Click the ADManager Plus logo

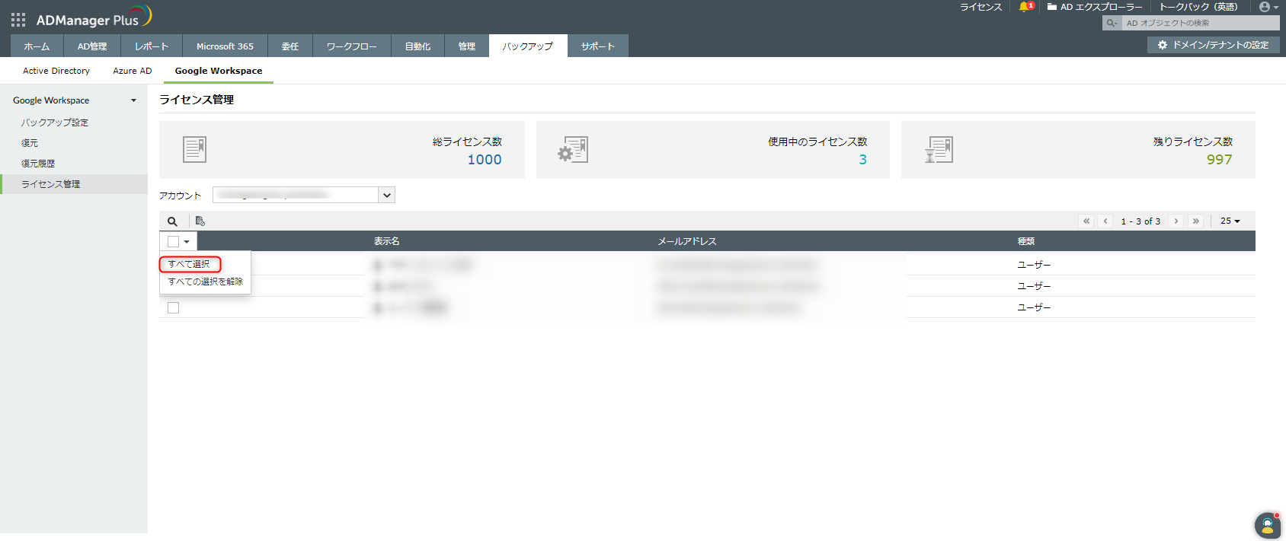tap(94, 17)
